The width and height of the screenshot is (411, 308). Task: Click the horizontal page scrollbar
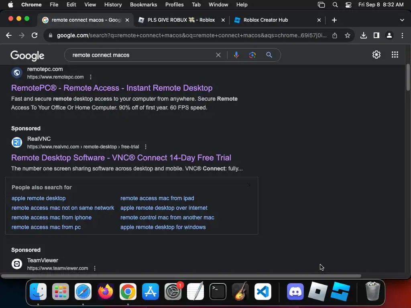click(181, 276)
